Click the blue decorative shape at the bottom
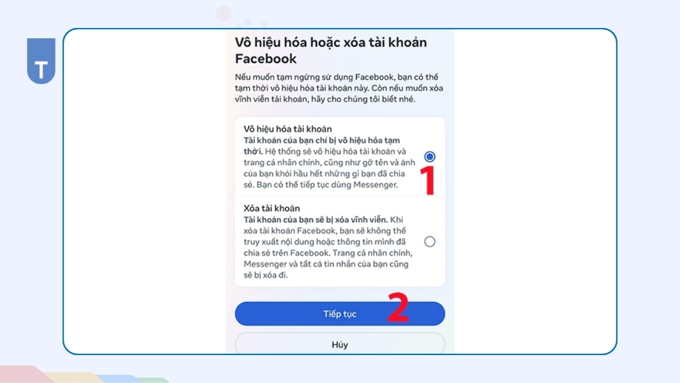 pos(119,379)
